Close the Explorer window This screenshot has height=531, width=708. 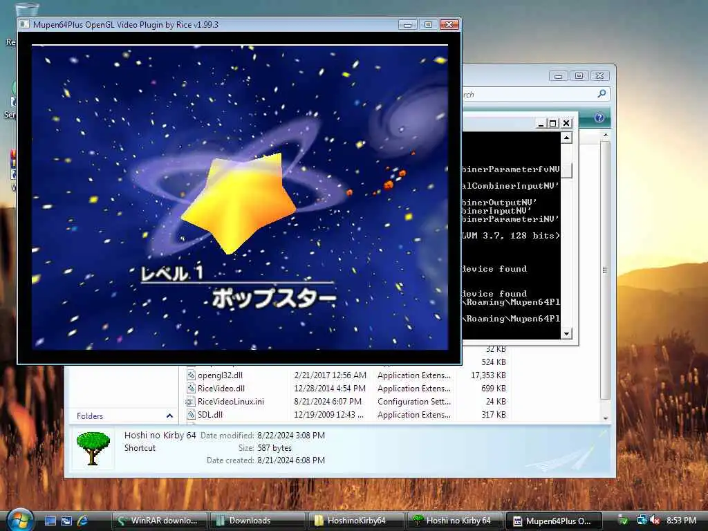pos(599,76)
